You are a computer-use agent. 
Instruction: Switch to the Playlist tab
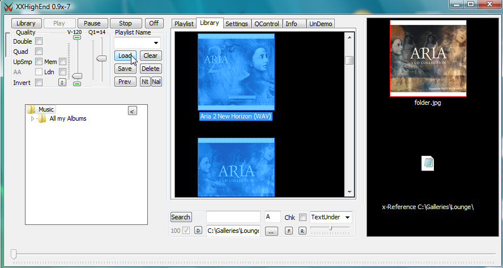point(184,24)
